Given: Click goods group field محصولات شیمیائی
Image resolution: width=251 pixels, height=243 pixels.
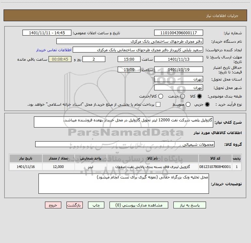Looking at the screenshot, I should click(125, 144).
